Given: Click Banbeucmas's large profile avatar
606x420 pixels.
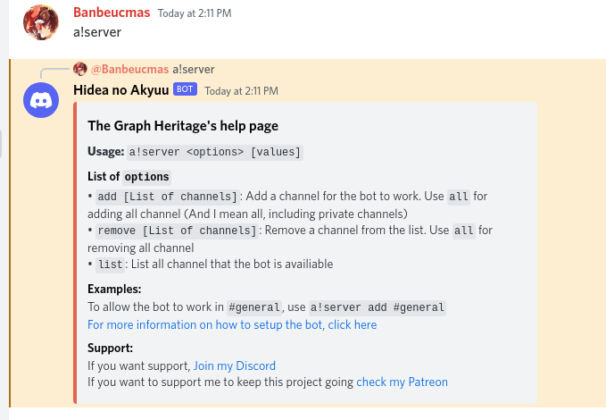Looking at the screenshot, I should coord(41,22).
